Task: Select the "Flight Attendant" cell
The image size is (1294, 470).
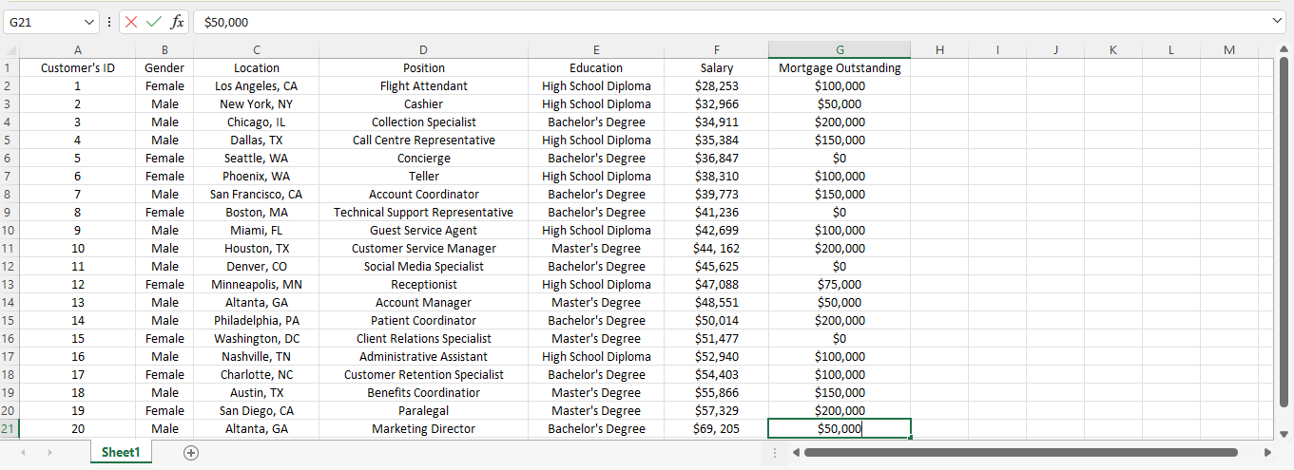Action: 424,86
